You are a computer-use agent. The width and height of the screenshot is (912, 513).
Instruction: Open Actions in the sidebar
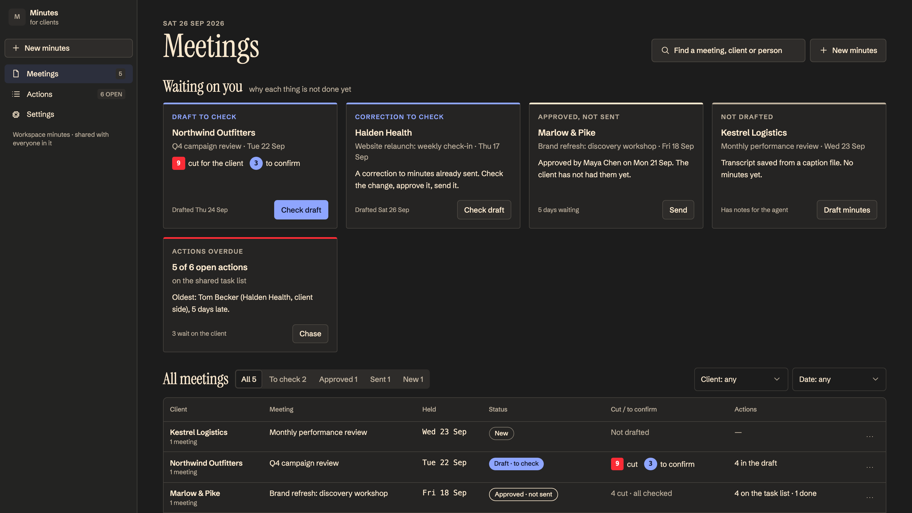(69, 94)
